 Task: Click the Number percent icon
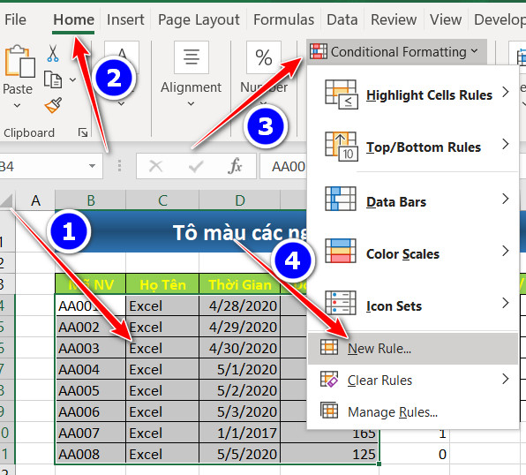point(263,57)
